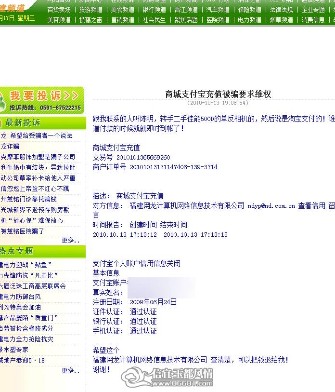Click 结束时间 2010.10.13 17:13:15 value
This screenshot has height=392, width=335.
(x=195, y=235)
